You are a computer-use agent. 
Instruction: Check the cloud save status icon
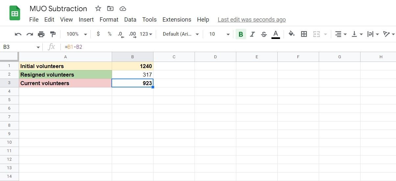tap(123, 9)
